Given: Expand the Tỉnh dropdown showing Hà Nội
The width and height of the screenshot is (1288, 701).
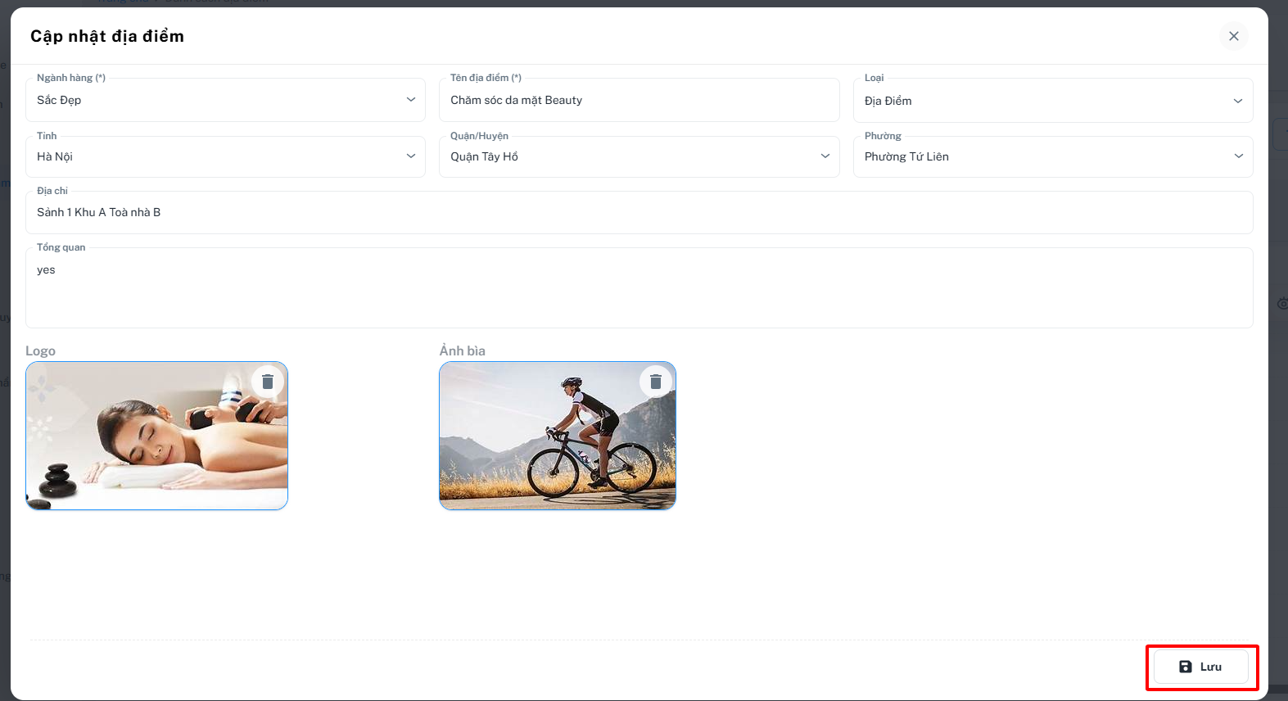Looking at the screenshot, I should coord(225,156).
